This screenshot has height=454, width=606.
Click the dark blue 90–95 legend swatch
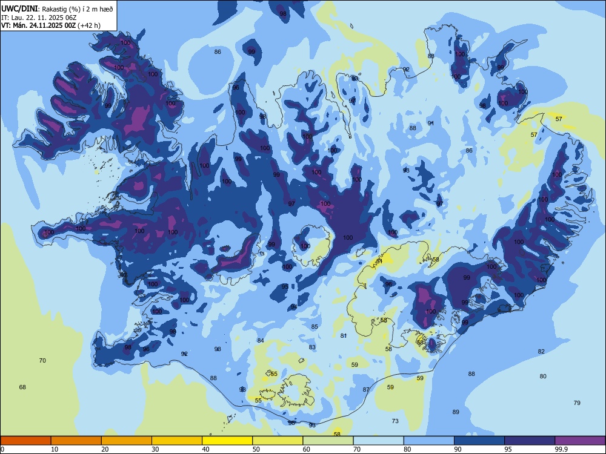coord(479,441)
